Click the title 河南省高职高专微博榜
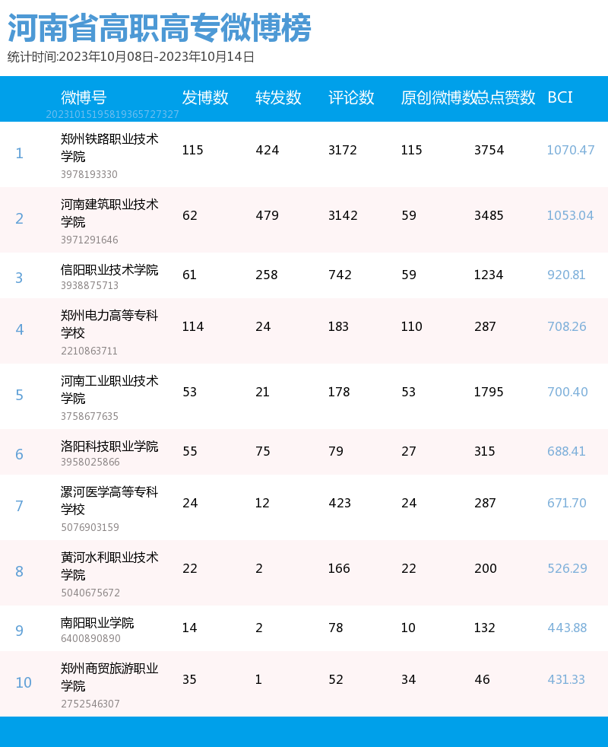This screenshot has width=608, height=747. (x=159, y=28)
